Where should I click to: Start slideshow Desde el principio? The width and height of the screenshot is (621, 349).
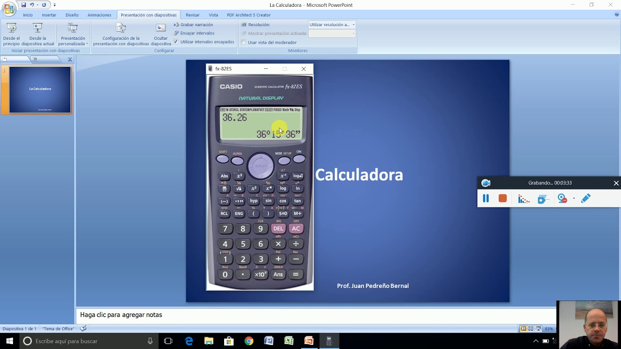pos(12,34)
